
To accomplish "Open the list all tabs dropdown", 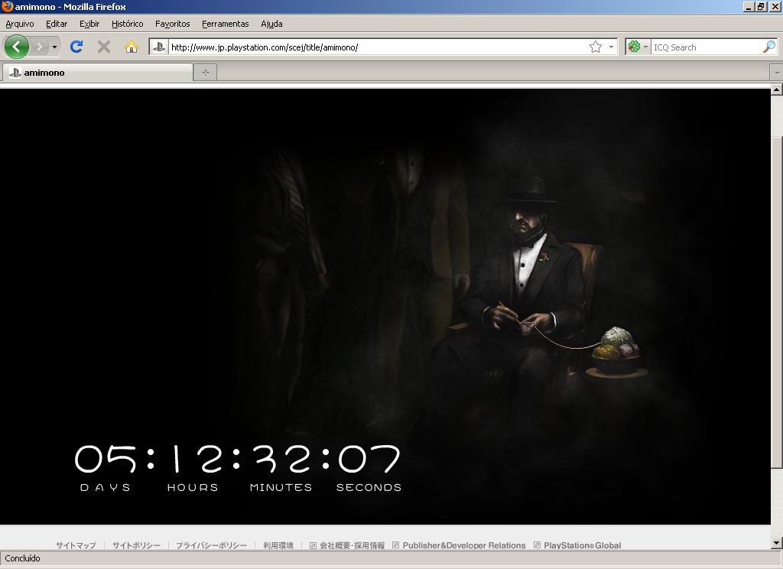I will pyautogui.click(x=777, y=73).
